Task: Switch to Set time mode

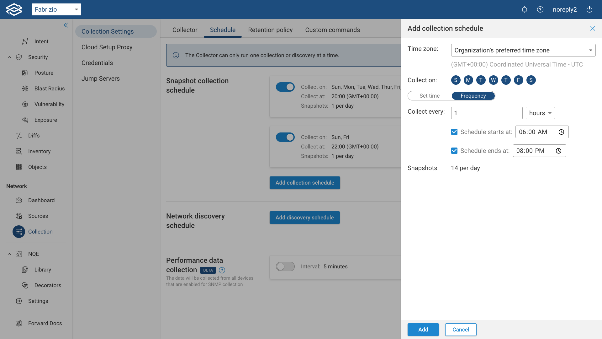Action: click(x=430, y=96)
